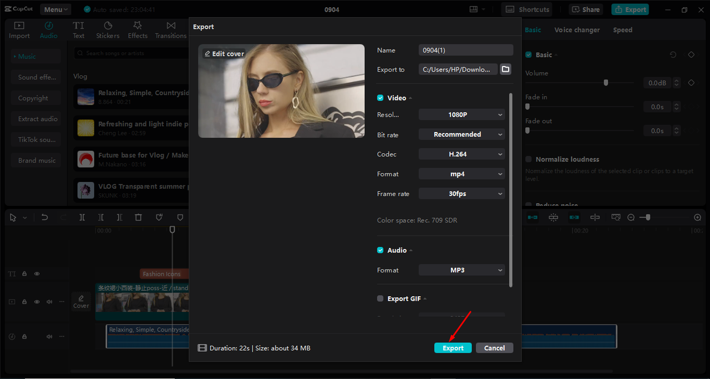Click the Volume slider handle

point(606,83)
